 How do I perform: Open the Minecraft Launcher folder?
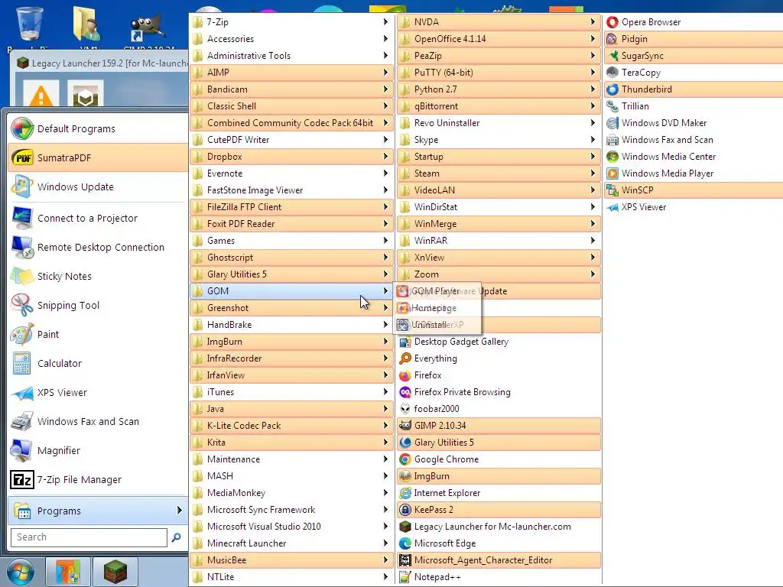tap(291, 543)
